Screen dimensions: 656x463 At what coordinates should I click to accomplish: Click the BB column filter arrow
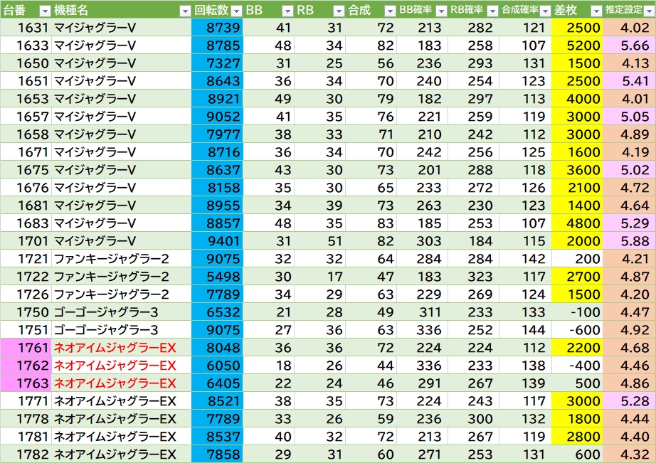(x=287, y=11)
